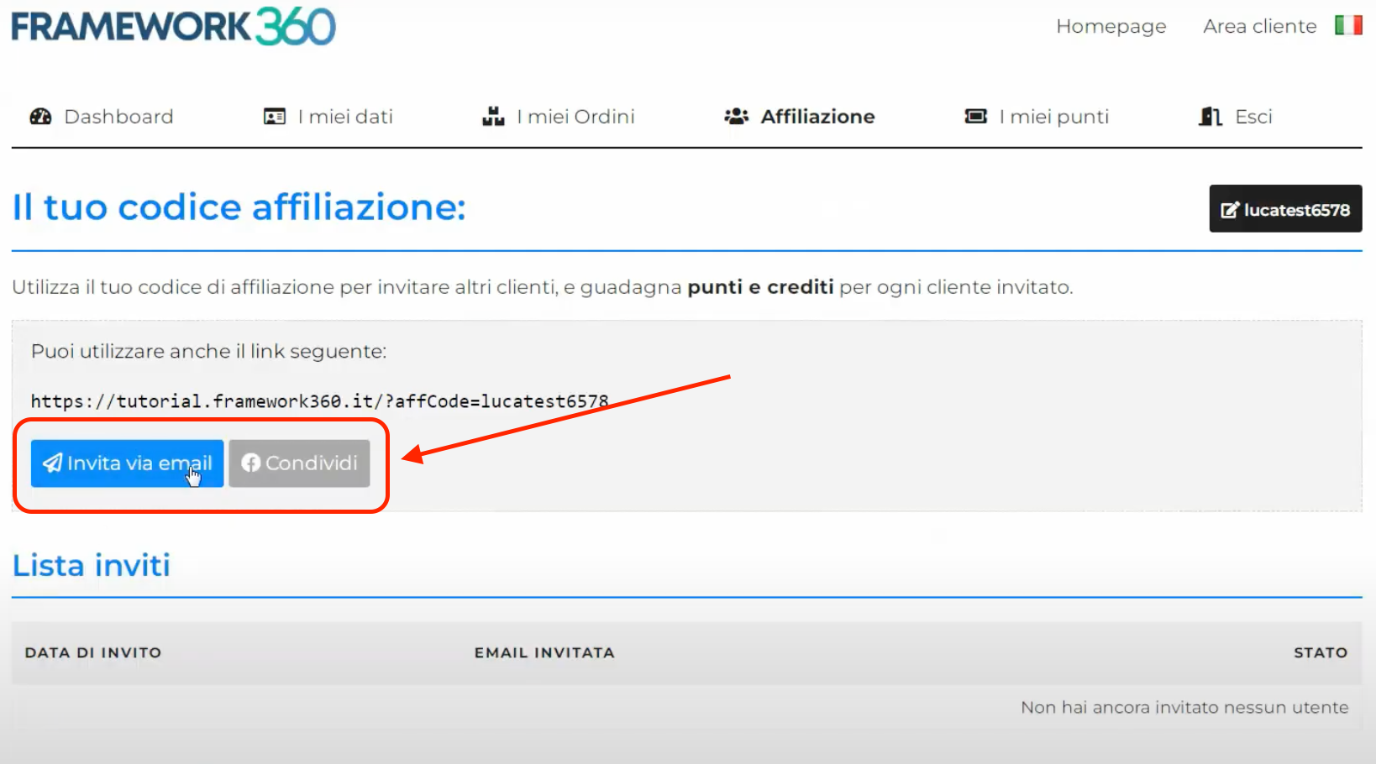The image size is (1376, 764).
Task: Click the Esci exit icon
Action: click(1210, 116)
